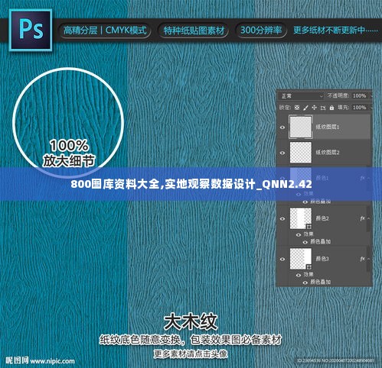Viewport: 382px width, 368px height.
Task: Click the 颜色叠加 effect label under 颜色2
Action: pos(321,241)
